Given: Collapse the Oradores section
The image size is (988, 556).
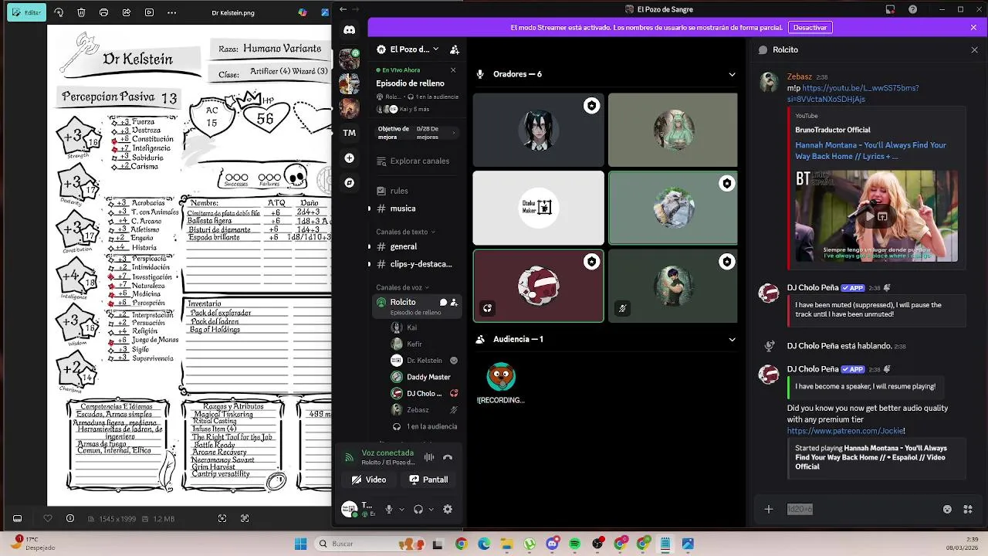Looking at the screenshot, I should (x=732, y=74).
